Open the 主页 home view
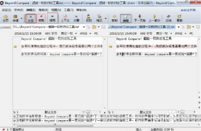 [x=6, y=18]
